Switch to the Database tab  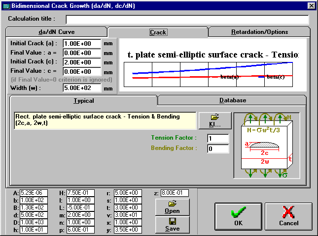(x=232, y=100)
